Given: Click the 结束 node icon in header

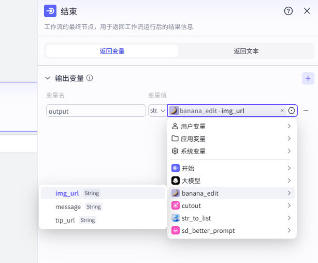Looking at the screenshot, I should pos(50,11).
